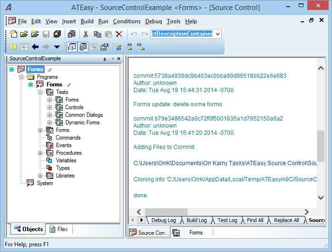Select the Types tree item
Image resolution: width=332 pixels, height=252 pixels.
63,168
